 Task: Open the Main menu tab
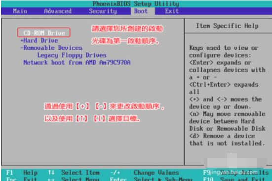click(x=20, y=11)
